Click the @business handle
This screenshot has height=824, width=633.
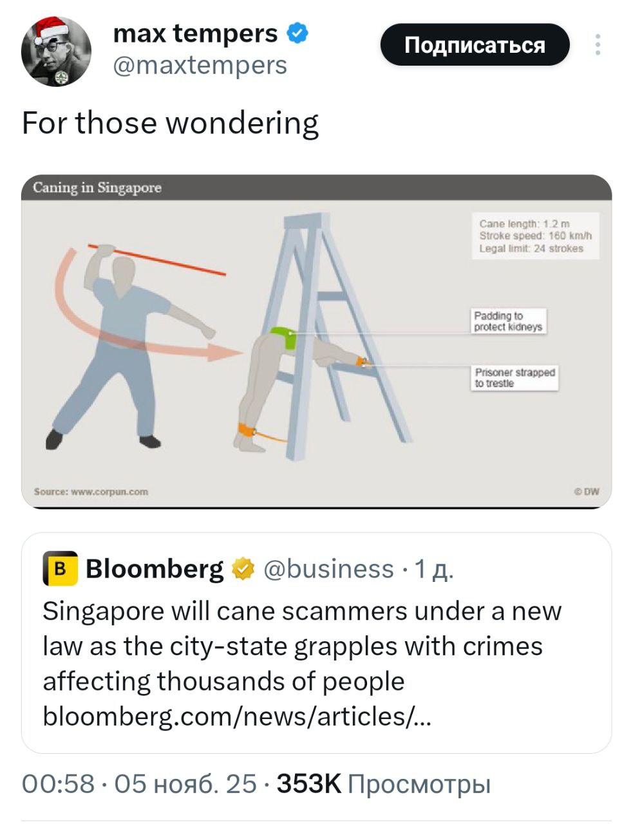(x=328, y=569)
